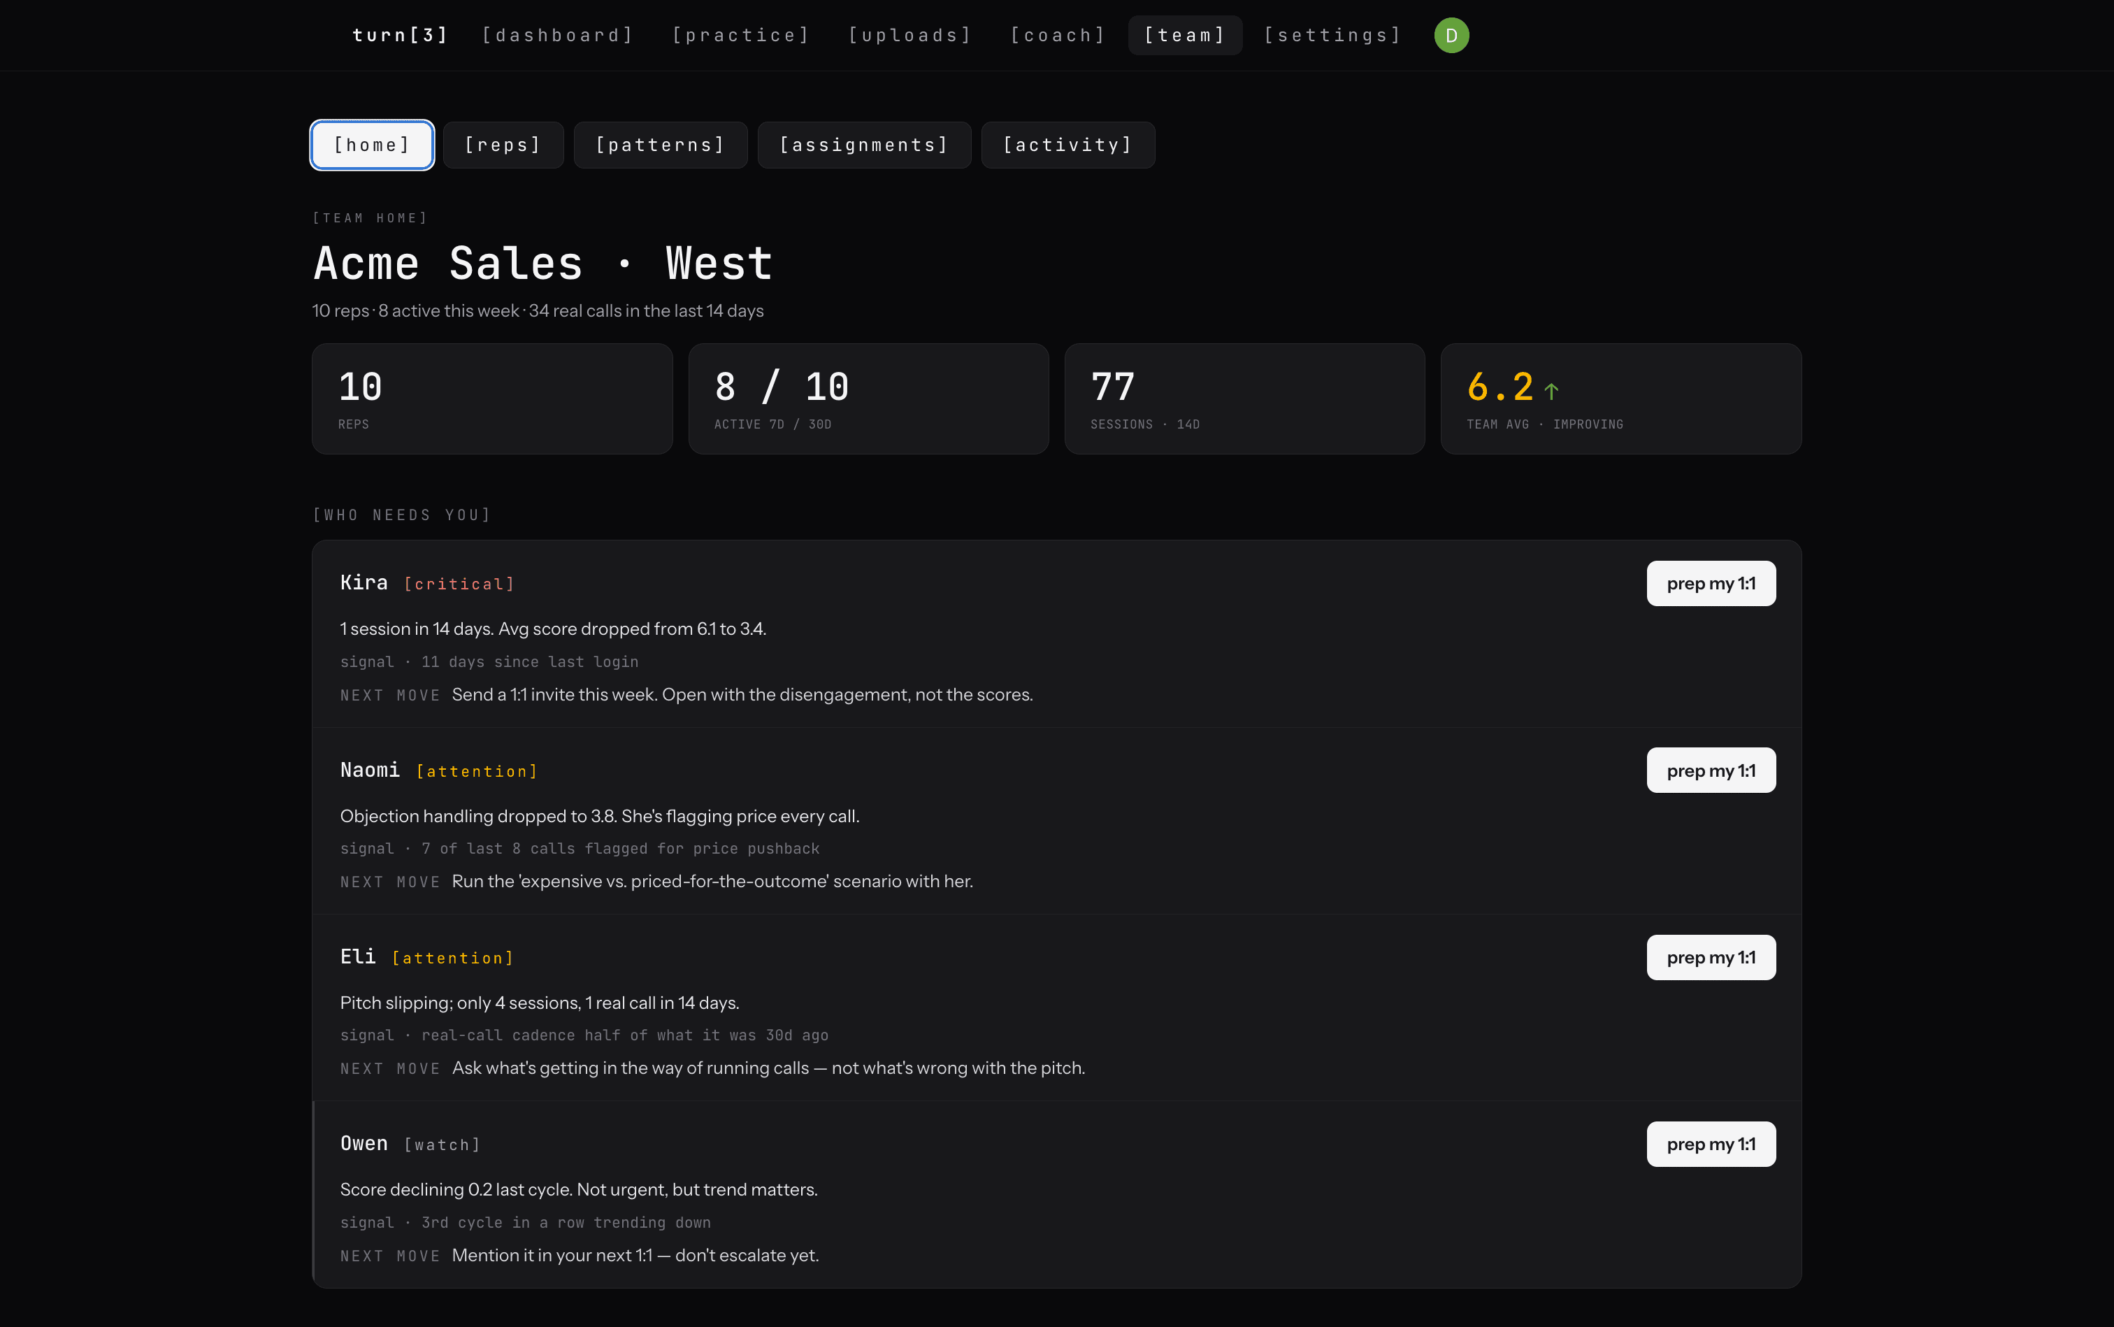Click 'Score declining 0.2 last cycle' text
The image size is (2114, 1327).
579,1190
